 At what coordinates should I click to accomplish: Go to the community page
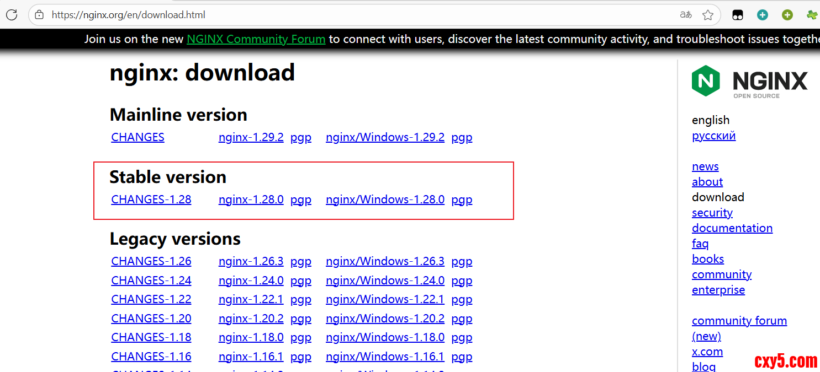pos(722,274)
